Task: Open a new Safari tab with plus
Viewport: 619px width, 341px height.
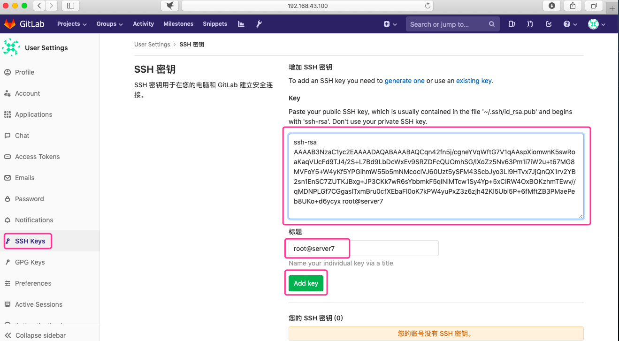Action: [x=612, y=8]
